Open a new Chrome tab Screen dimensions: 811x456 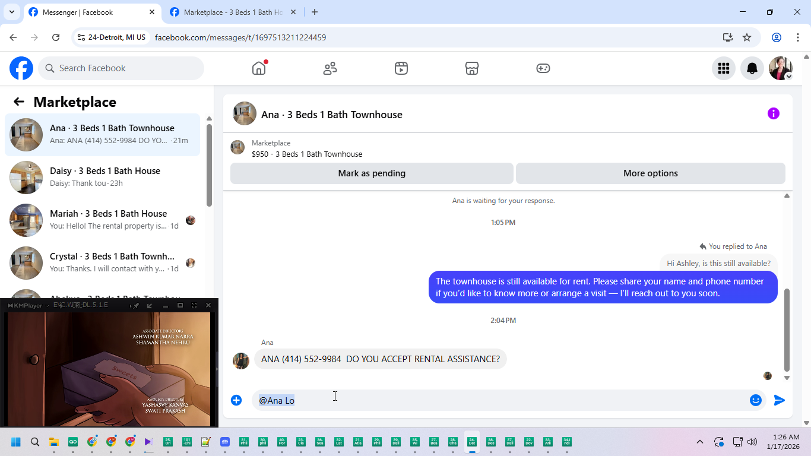pyautogui.click(x=315, y=12)
